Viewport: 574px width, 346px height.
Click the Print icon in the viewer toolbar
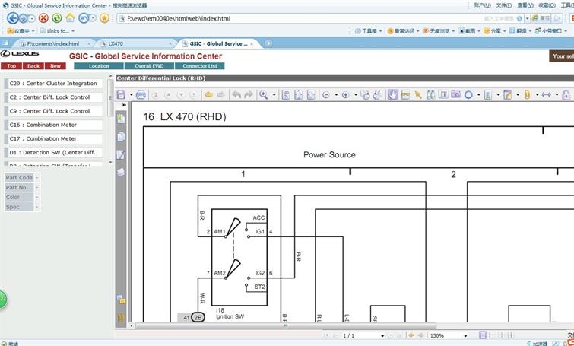(141, 95)
